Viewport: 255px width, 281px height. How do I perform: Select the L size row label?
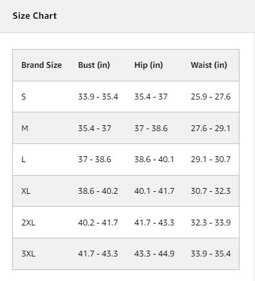[23, 160]
